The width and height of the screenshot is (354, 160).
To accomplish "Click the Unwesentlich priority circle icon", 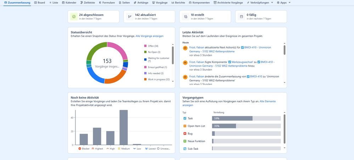I will point(158,148).
